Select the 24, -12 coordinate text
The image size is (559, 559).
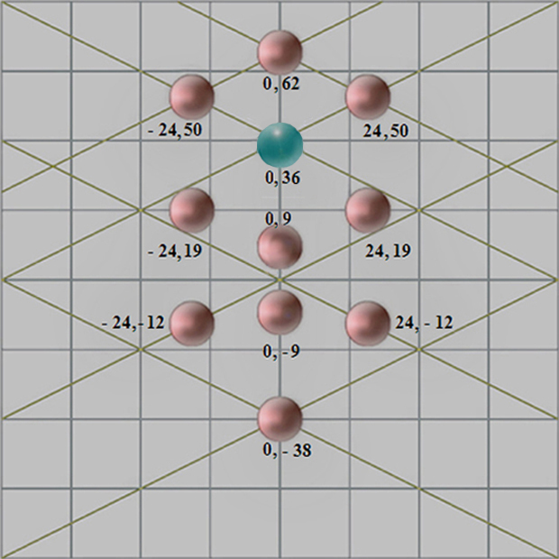click(x=424, y=321)
